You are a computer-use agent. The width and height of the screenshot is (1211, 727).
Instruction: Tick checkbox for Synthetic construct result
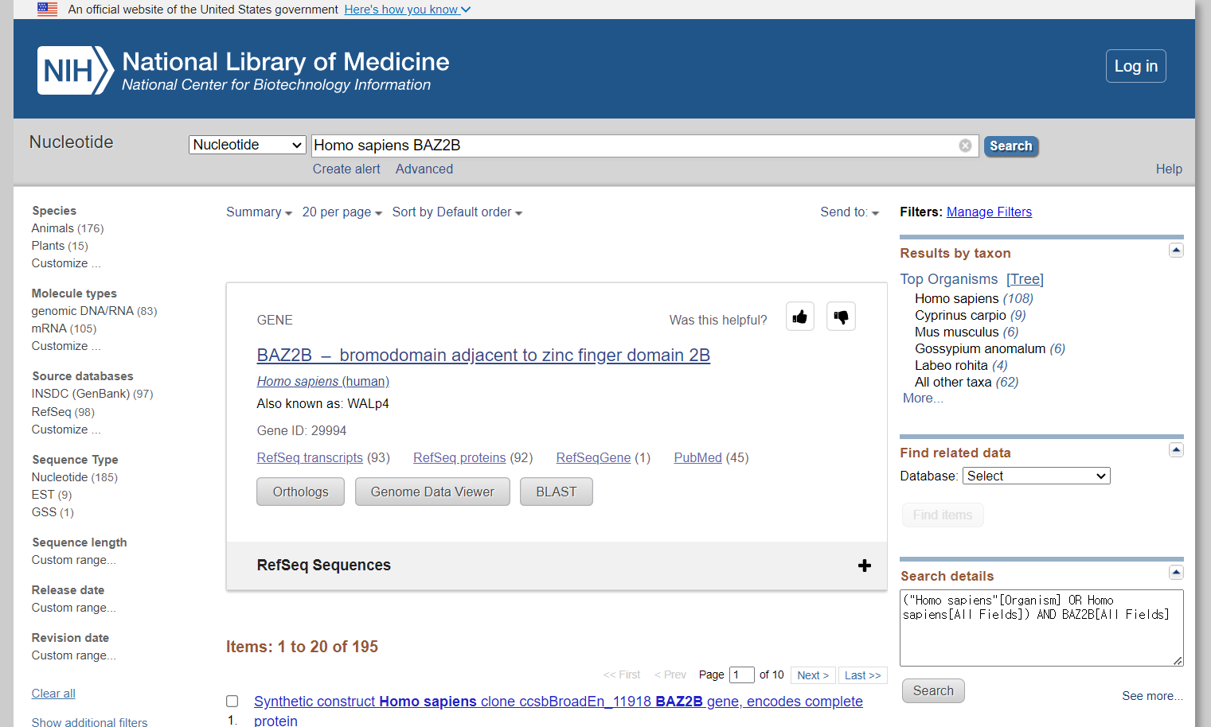coord(232,702)
